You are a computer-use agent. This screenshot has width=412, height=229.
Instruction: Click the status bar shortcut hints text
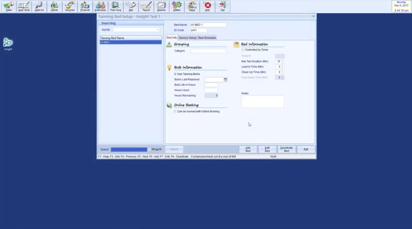click(x=143, y=157)
